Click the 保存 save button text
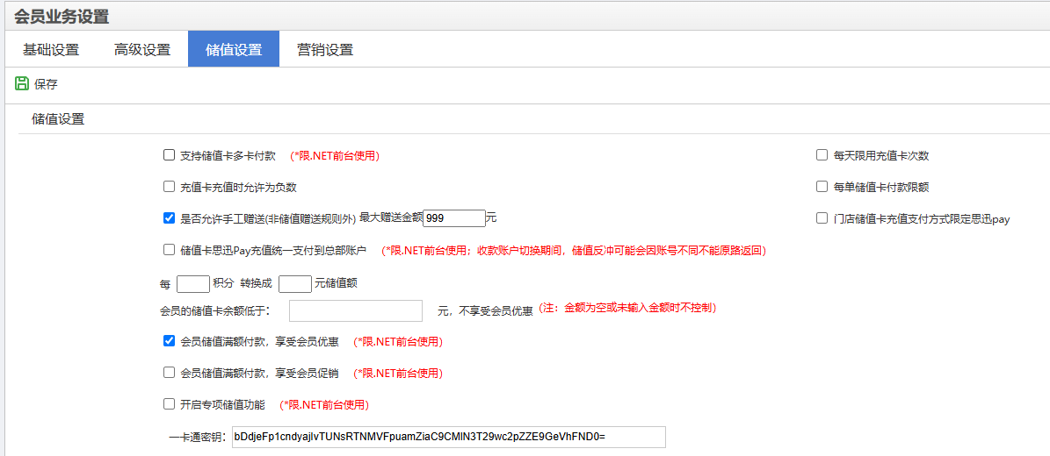The width and height of the screenshot is (1050, 456). click(46, 84)
